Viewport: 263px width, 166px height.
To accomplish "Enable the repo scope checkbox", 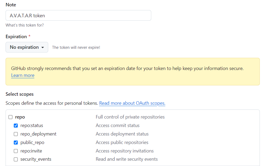I will pyautogui.click(x=11, y=117).
